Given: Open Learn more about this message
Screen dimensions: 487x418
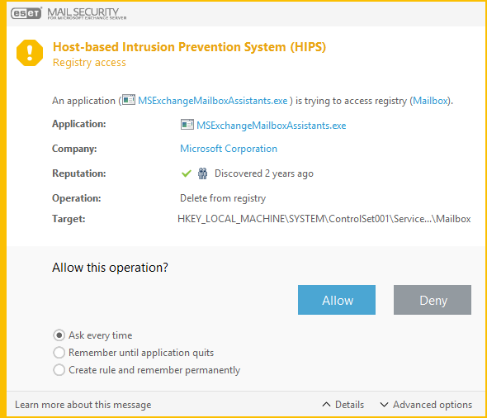Looking at the screenshot, I should [x=83, y=405].
